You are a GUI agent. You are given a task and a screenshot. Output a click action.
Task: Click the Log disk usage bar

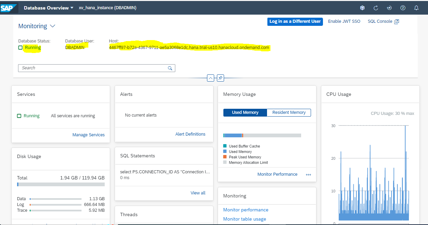point(56,205)
